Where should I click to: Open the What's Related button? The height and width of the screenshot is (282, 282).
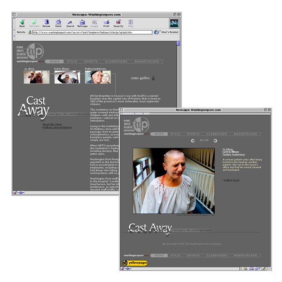[166, 32]
